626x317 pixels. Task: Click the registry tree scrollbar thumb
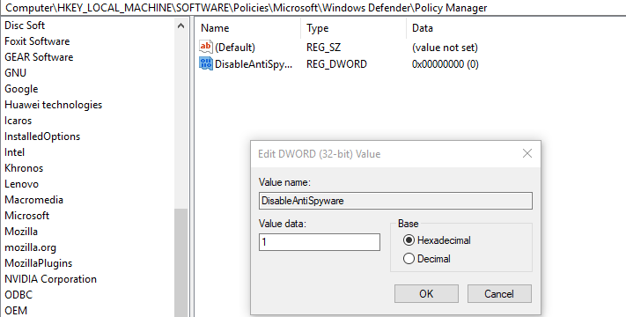(x=180, y=262)
